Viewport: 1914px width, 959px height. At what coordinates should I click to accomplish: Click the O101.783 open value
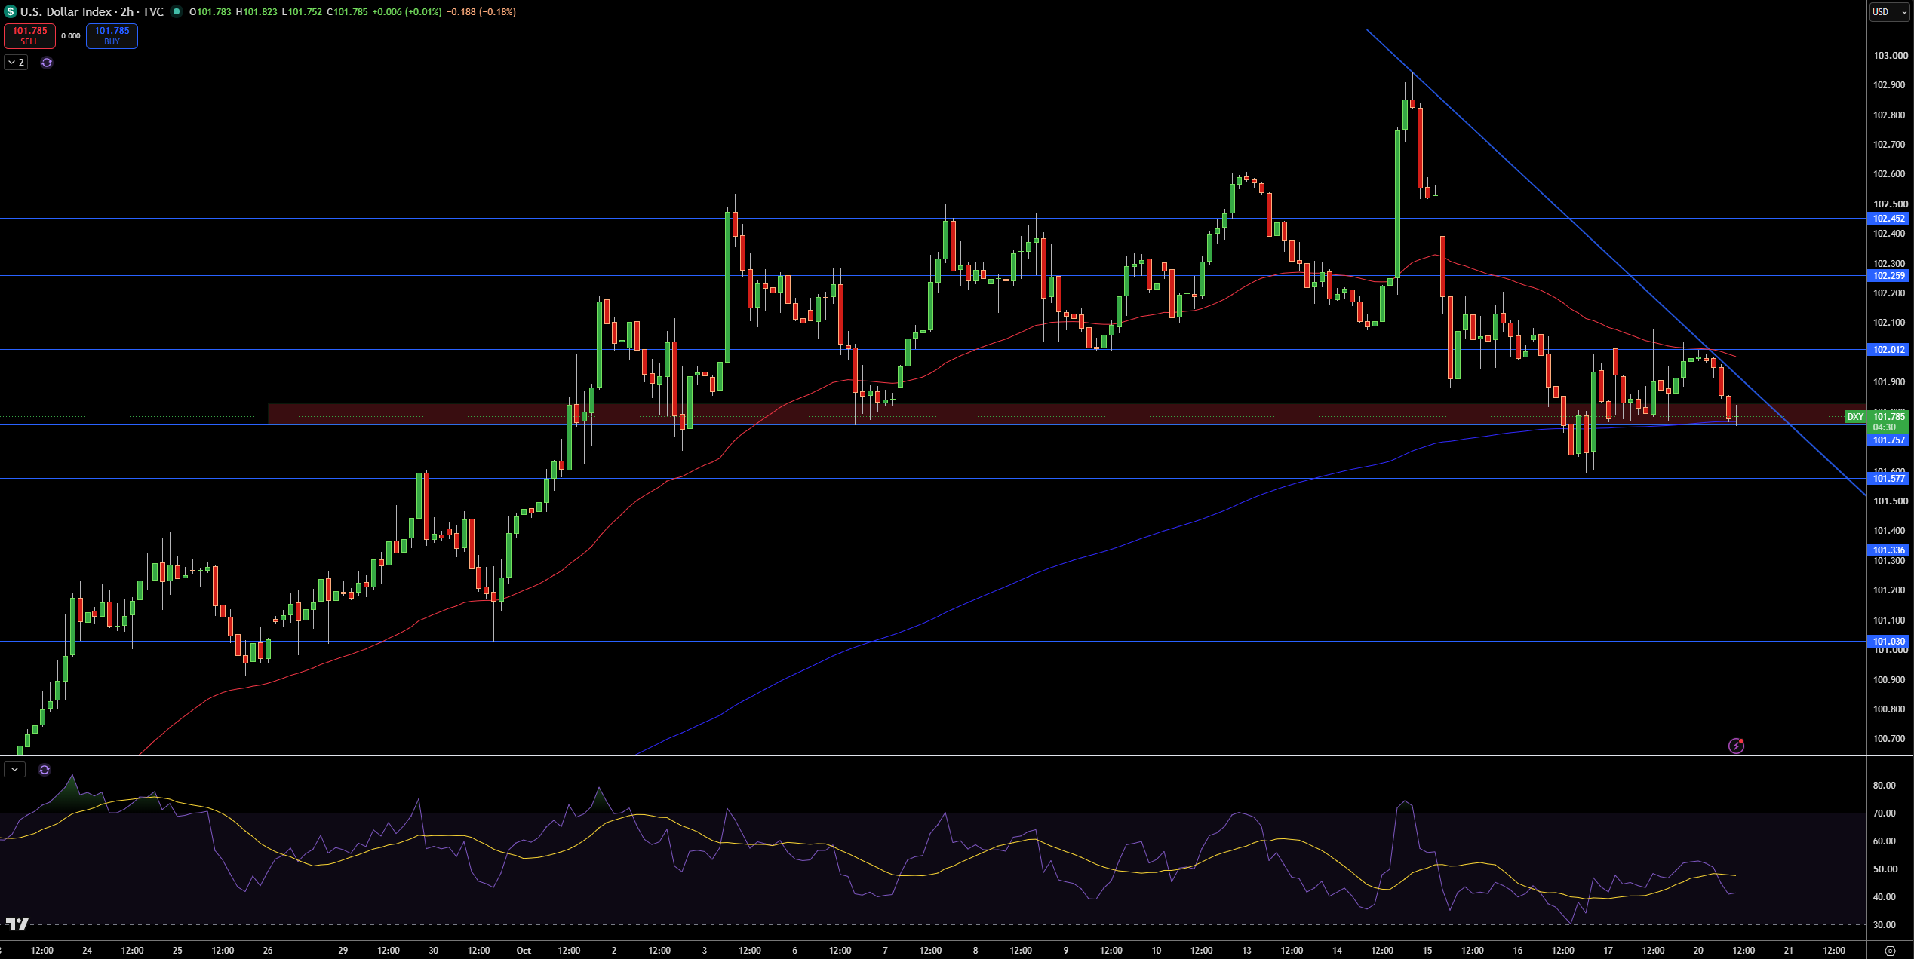[210, 11]
